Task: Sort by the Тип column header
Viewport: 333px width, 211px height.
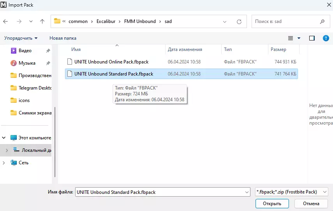Action: point(228,49)
